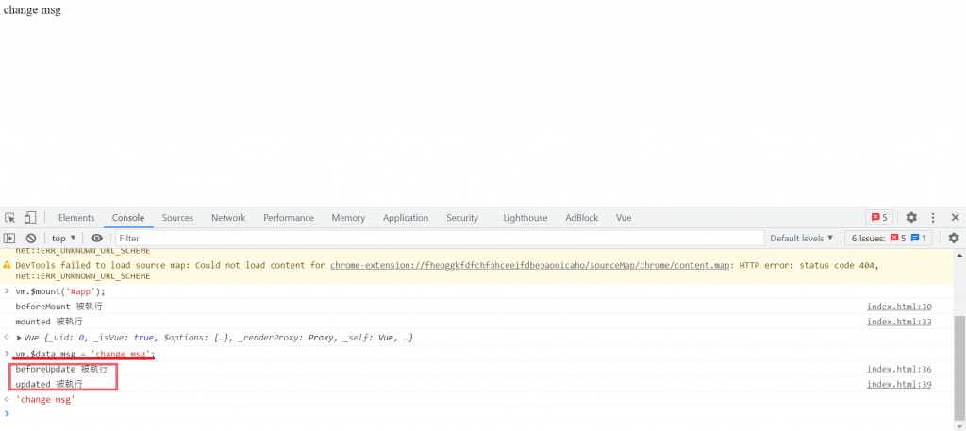
Task: Activate the inspect element picker icon
Action: coord(9,217)
